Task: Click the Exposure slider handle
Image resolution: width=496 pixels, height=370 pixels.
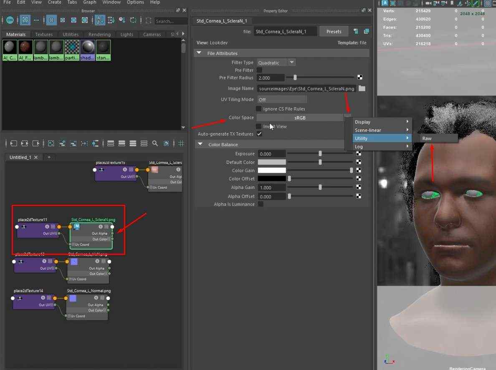Action: (320, 154)
